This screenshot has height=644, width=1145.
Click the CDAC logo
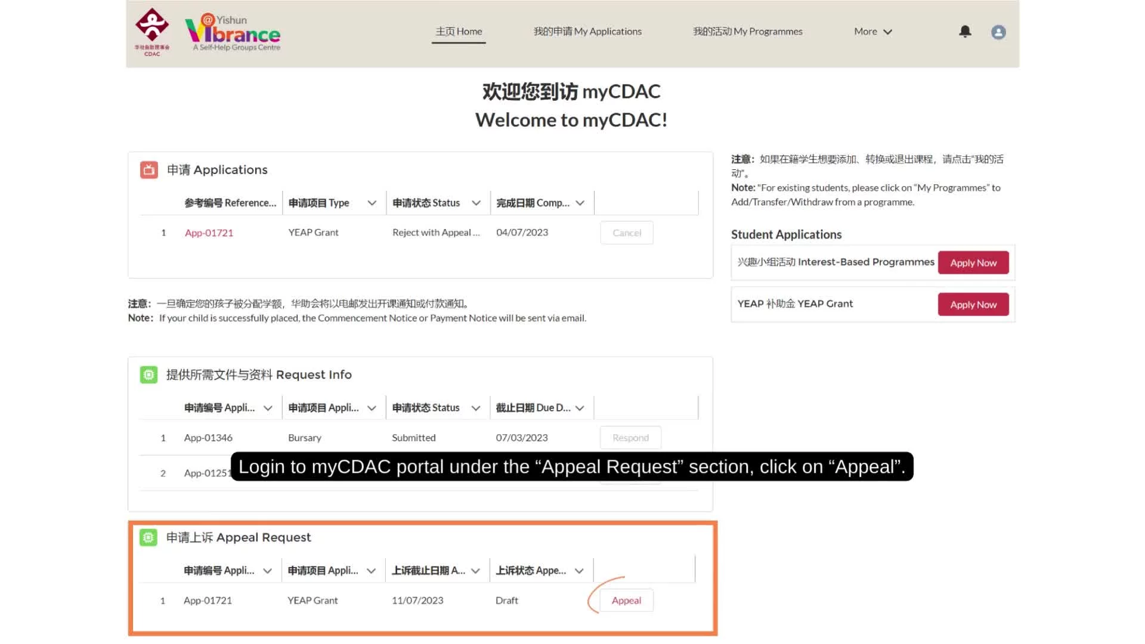click(152, 32)
